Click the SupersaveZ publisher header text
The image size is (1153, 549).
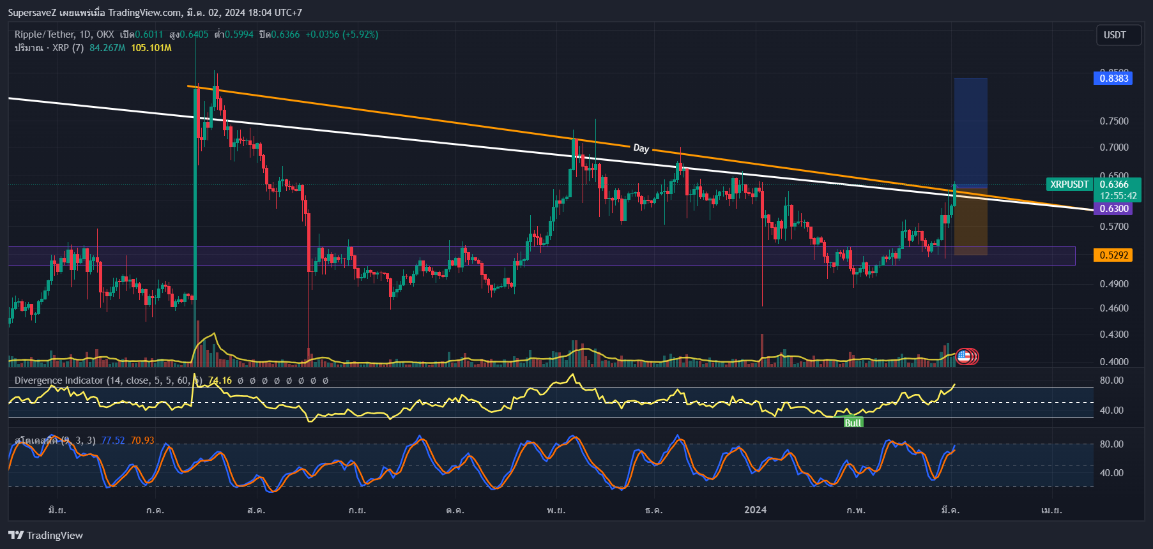155,13
